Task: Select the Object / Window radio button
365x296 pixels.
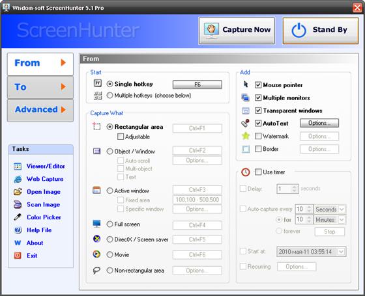Action: [x=109, y=152]
